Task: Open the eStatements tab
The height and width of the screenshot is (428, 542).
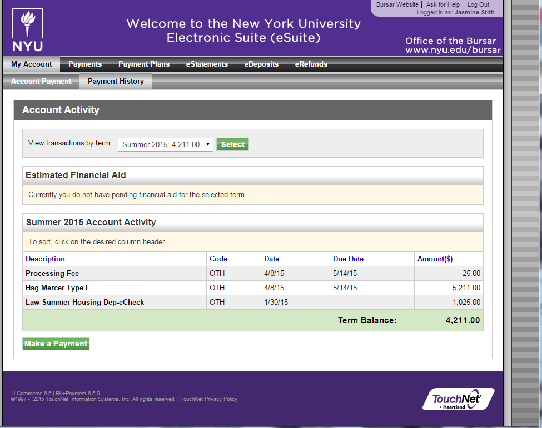Action: (207, 64)
